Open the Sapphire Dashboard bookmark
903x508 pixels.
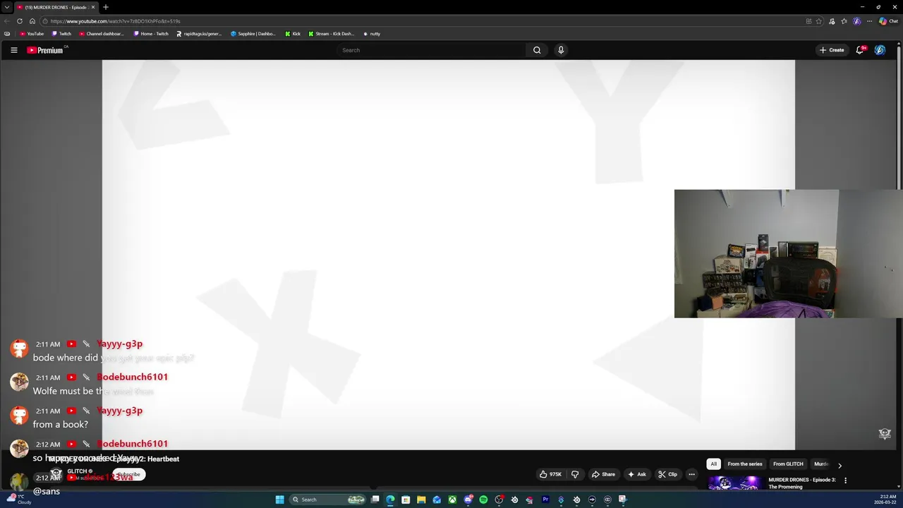253,34
